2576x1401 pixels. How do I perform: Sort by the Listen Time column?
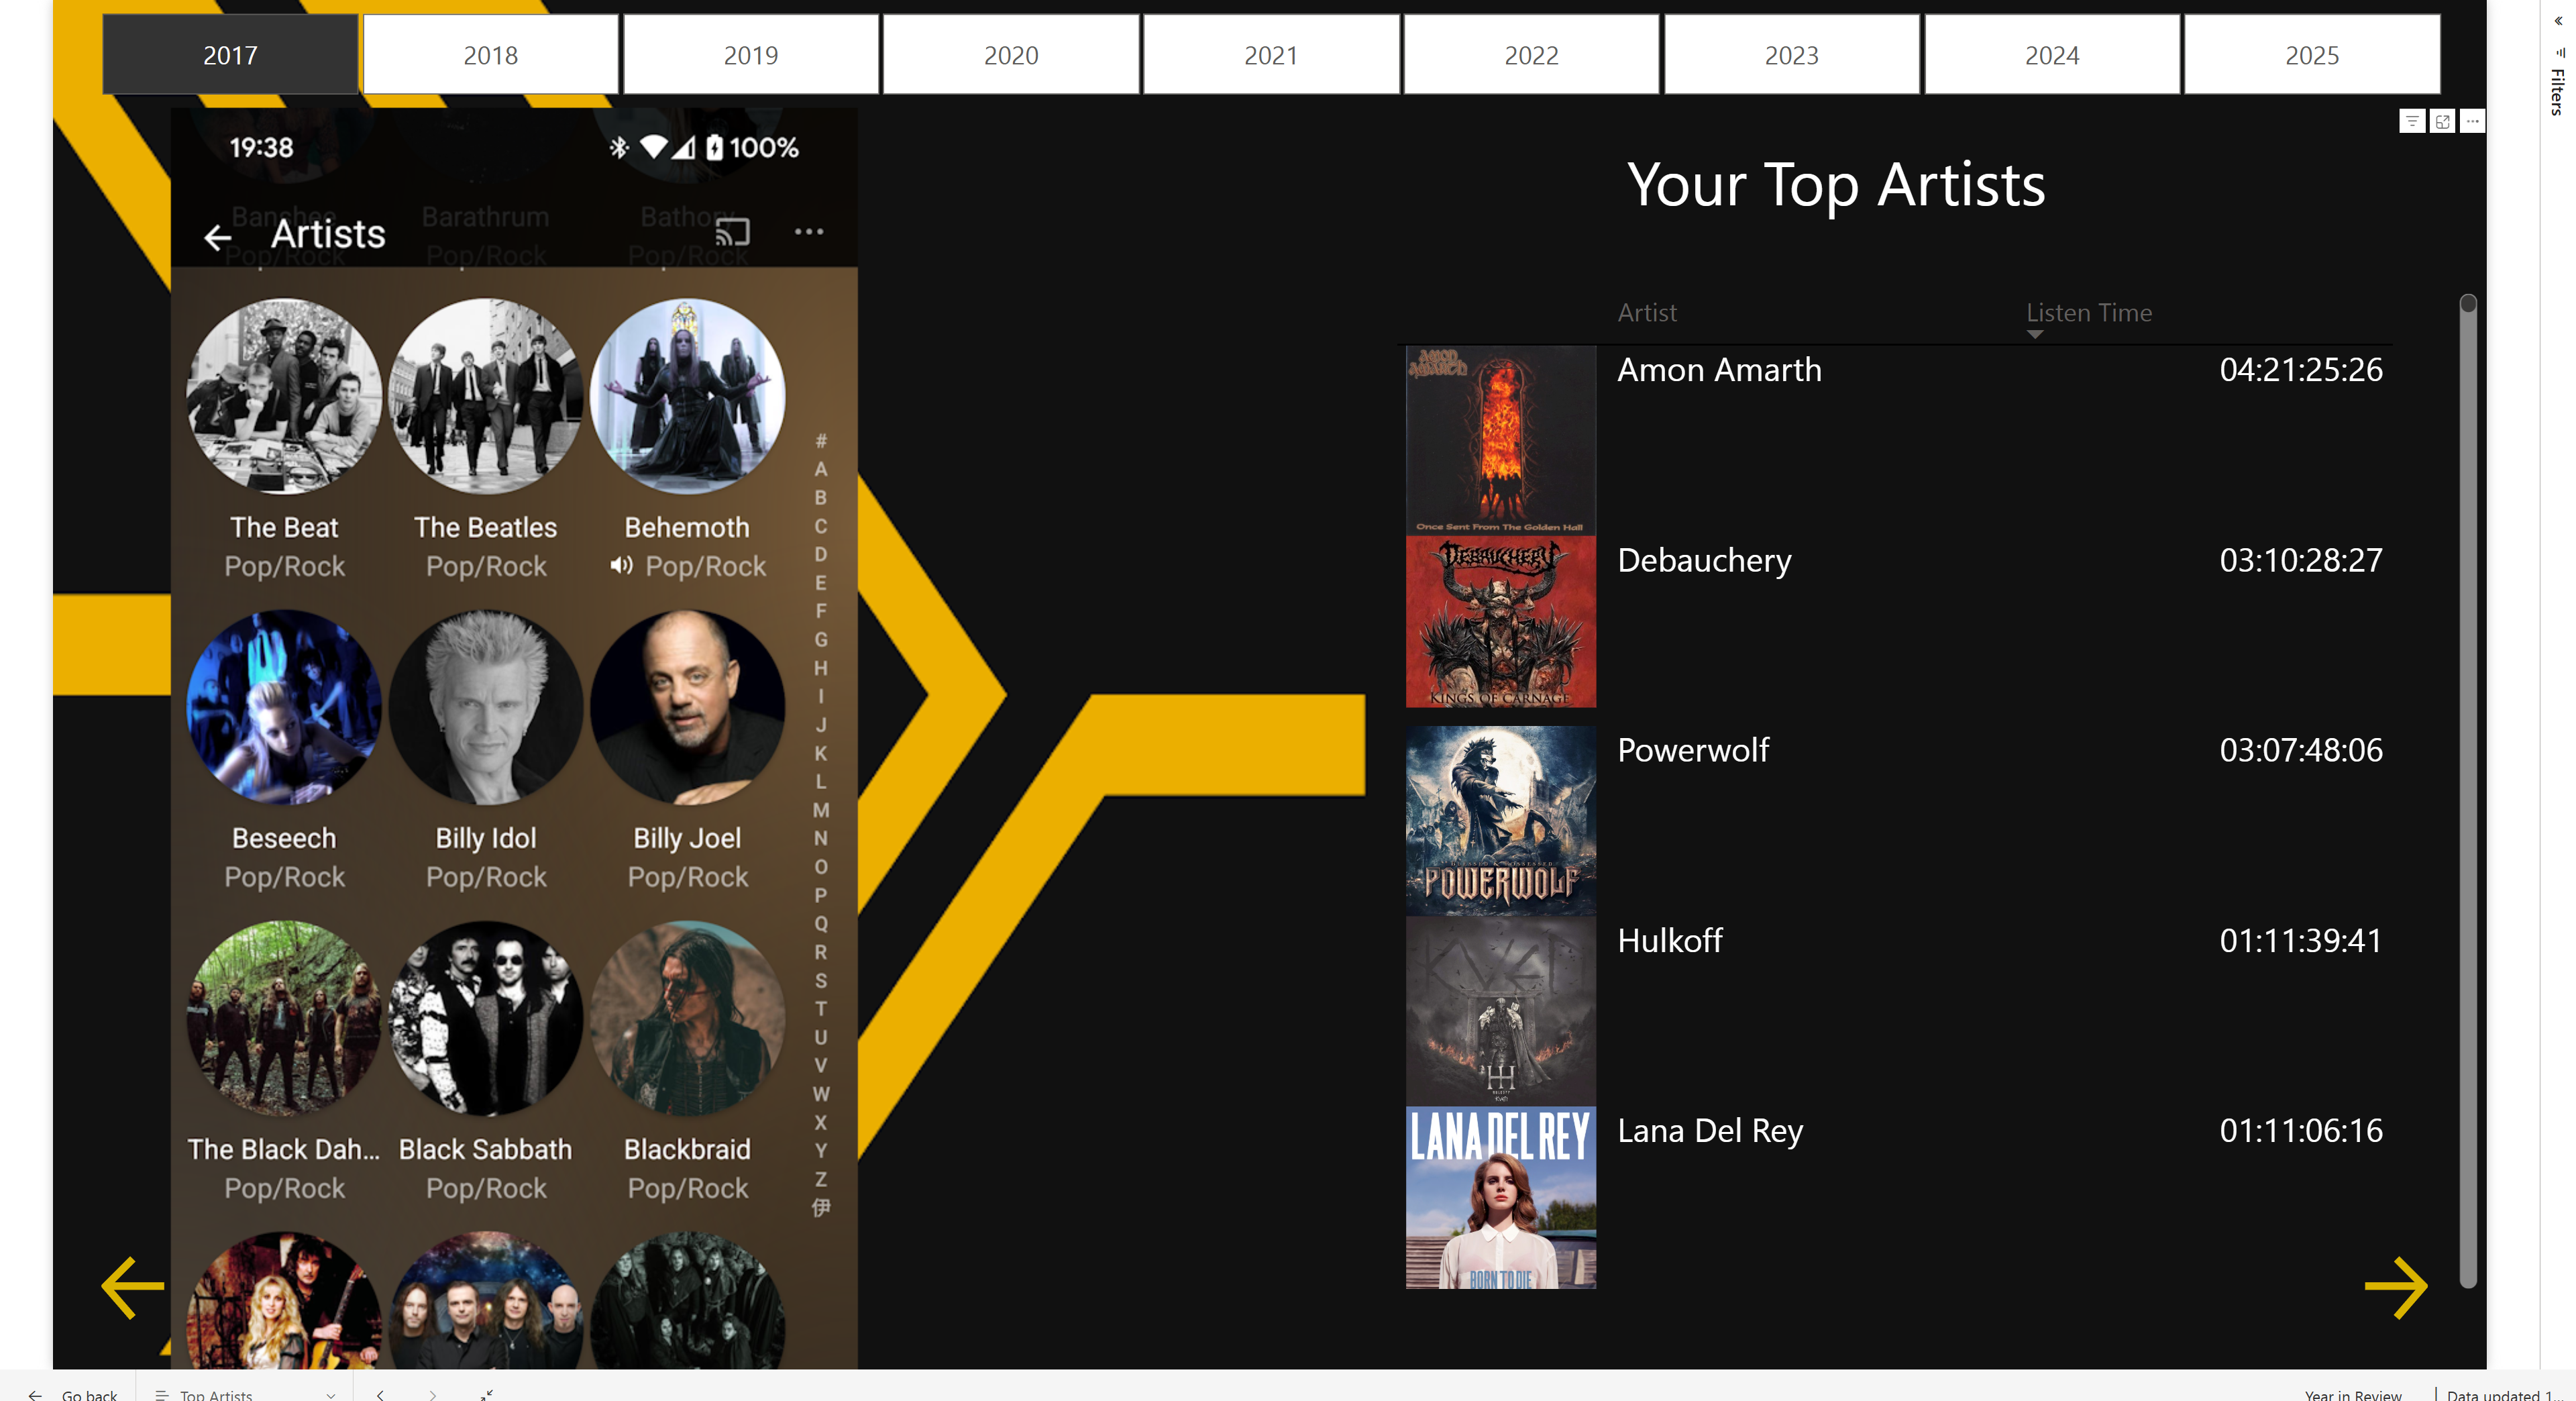[2088, 313]
